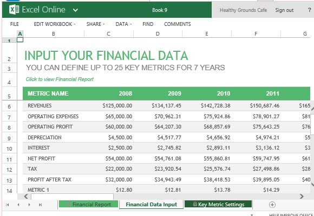The width and height of the screenshot is (314, 216).
Task: Switch to Key Metric Settings sheet tab
Action: 218,204
